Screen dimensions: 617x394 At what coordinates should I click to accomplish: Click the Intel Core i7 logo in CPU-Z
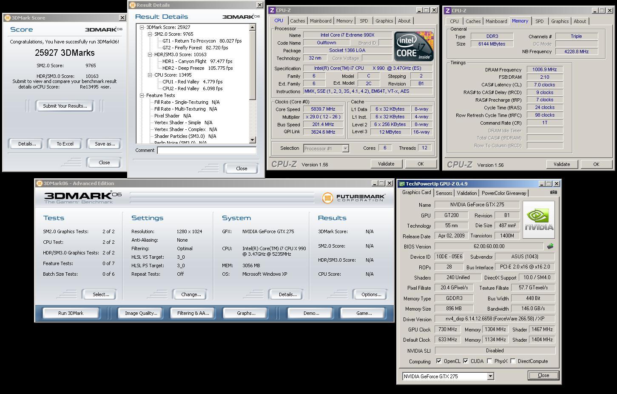click(x=413, y=46)
